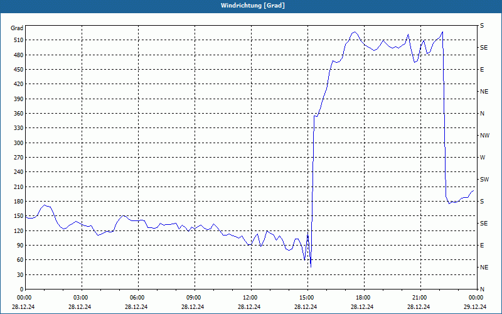Screen dimensions: 502x314
Task: Select the 0 y-axis value
Action: [21, 290]
